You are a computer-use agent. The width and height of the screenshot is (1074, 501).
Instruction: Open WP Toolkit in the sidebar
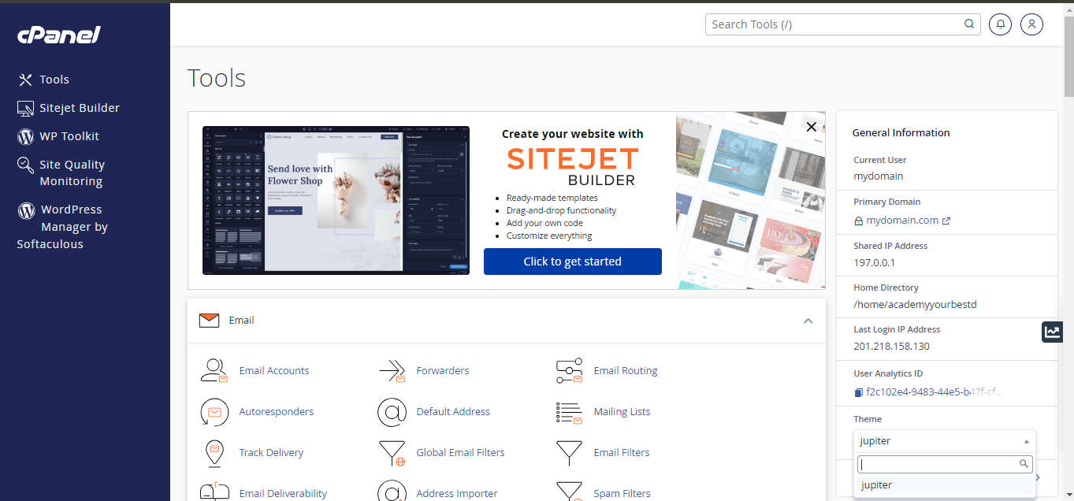coord(69,136)
